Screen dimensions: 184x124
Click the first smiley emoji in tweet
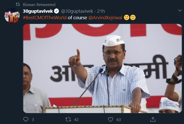click(x=127, y=18)
